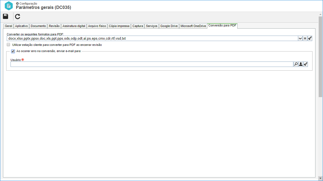Click the vertical scrollbar thumb

pos(320,57)
